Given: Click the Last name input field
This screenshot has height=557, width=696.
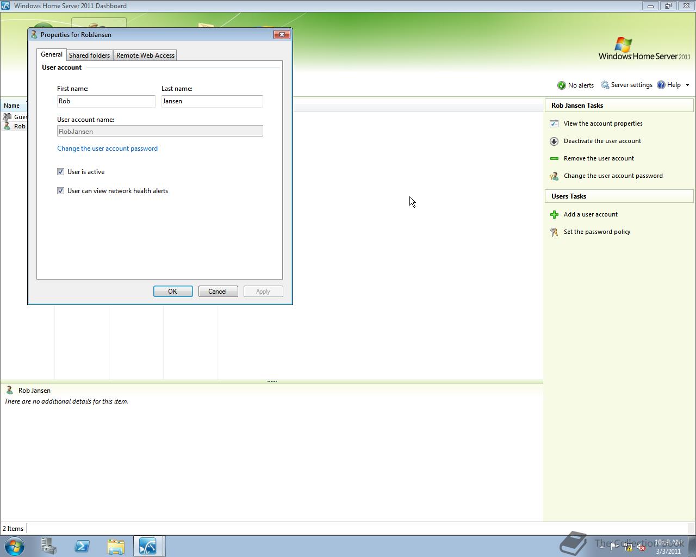Looking at the screenshot, I should click(212, 101).
